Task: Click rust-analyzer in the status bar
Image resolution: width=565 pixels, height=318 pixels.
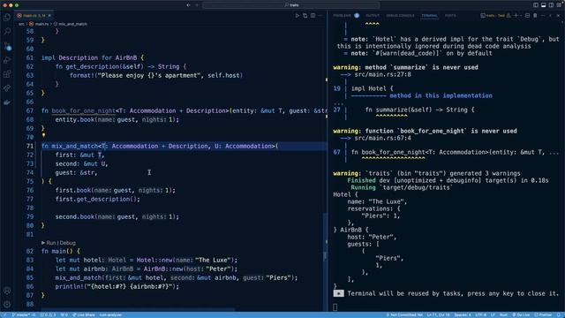Action: click(x=110, y=314)
